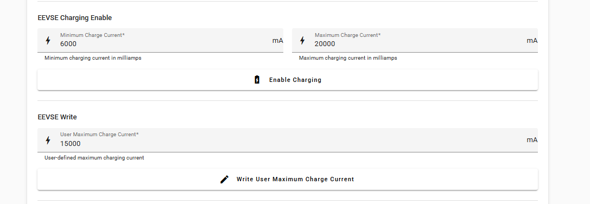The image size is (590, 204).
Task: Click the mA suffix in the Maximum Charge Current field
Action: [532, 41]
